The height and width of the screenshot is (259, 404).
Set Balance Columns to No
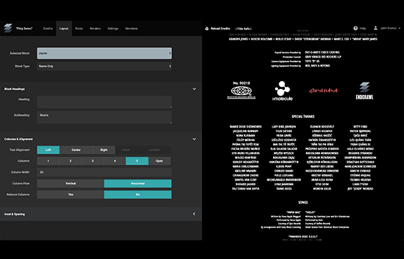click(x=138, y=194)
